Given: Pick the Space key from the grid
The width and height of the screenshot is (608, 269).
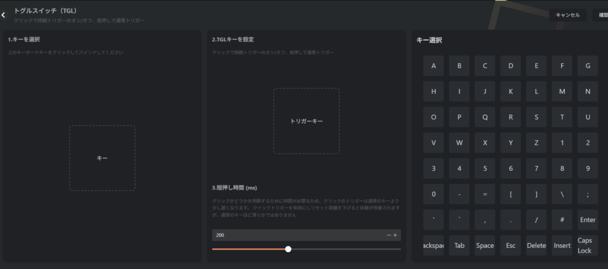Looking at the screenshot, I should 484,245.
